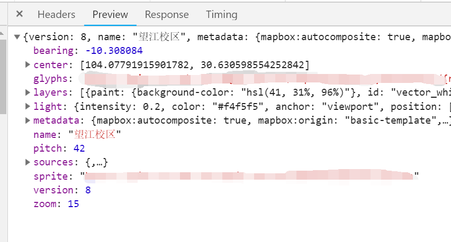Click the left panel scrollbar thumb
451x242 pixels.
tap(3, 77)
